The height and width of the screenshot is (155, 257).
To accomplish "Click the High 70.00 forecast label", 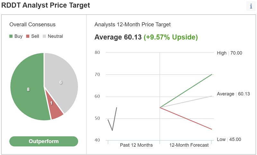I will 229,53.
